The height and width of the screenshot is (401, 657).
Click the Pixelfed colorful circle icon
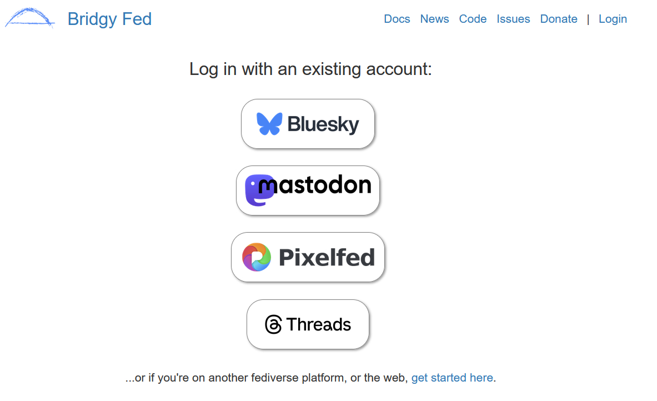tap(257, 257)
